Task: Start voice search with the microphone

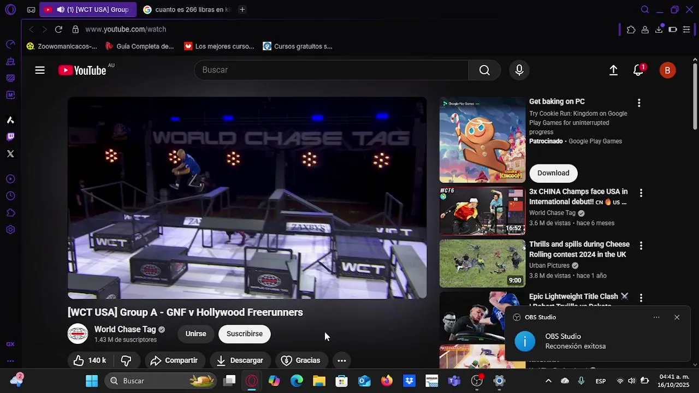Action: (519, 70)
